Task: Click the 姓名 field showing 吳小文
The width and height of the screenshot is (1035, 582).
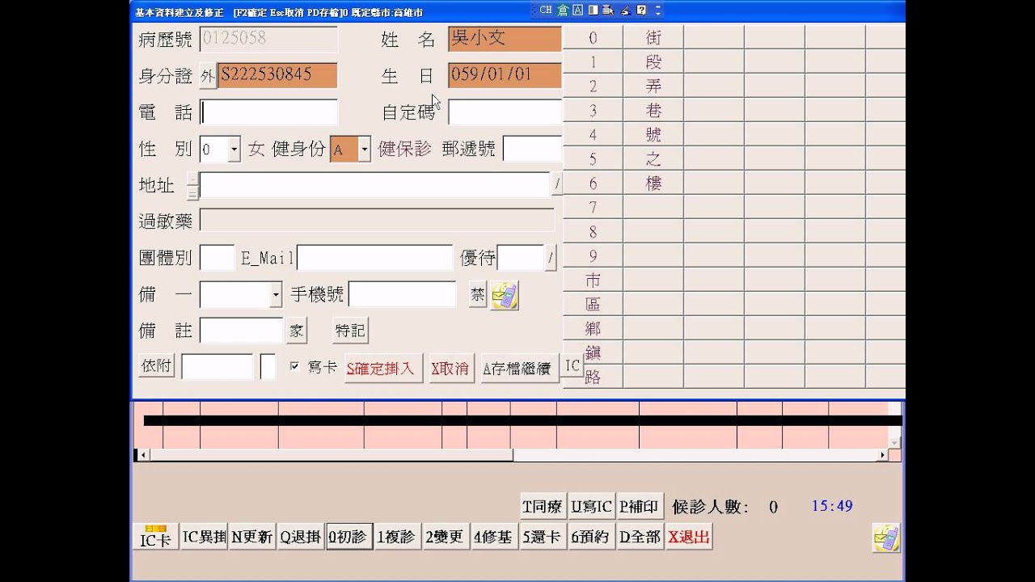Action: pyautogui.click(x=505, y=39)
